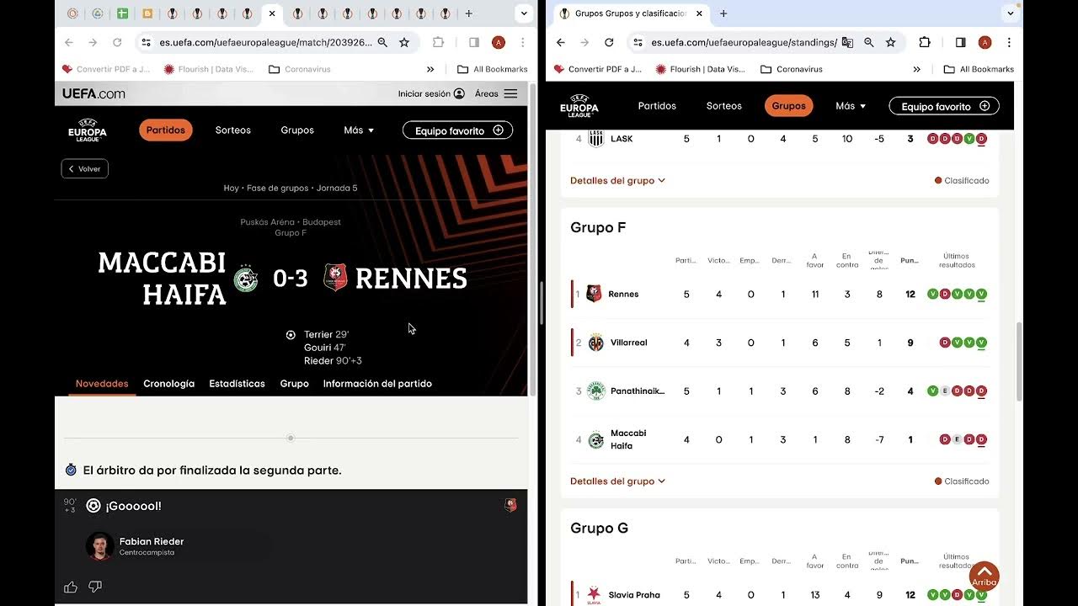Viewport: 1078px width, 606px height.
Task: Click the UEFA.com logo
Action: point(93,93)
